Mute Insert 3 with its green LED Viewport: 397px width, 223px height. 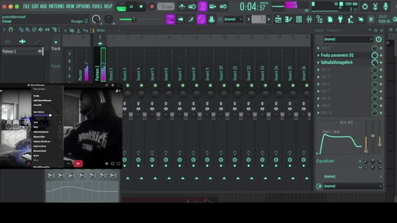[128, 85]
